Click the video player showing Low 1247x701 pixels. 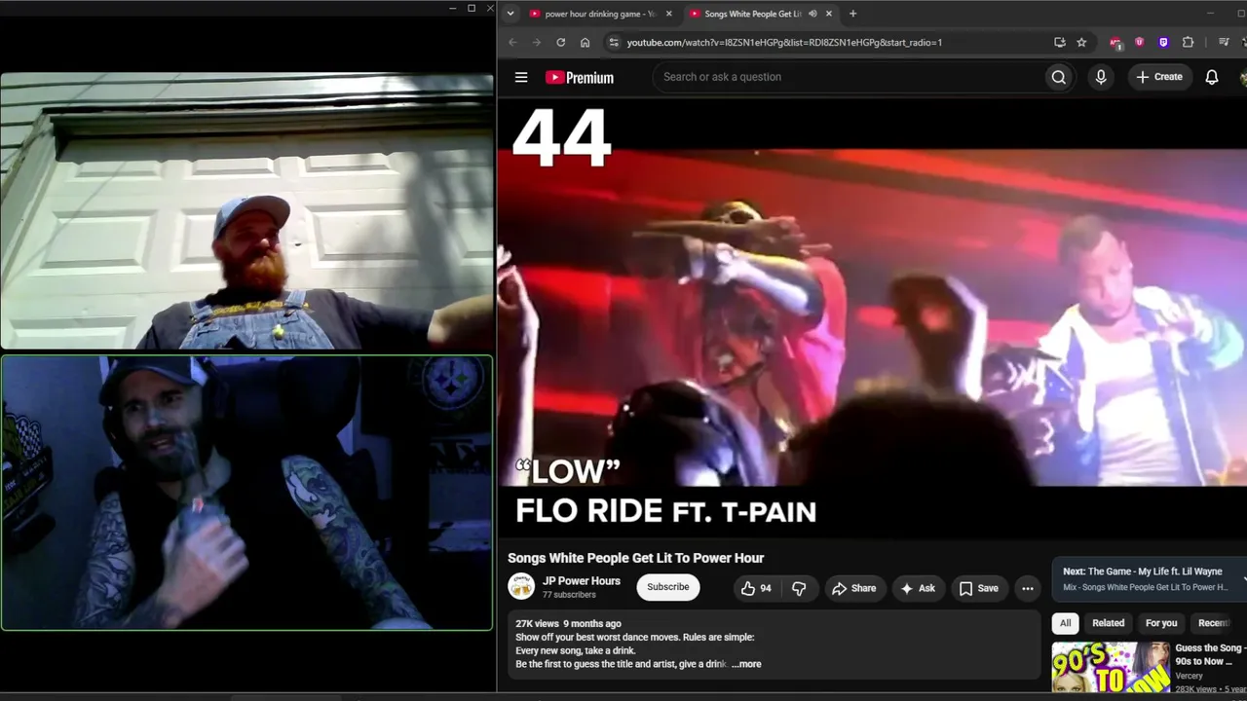[x=872, y=318]
